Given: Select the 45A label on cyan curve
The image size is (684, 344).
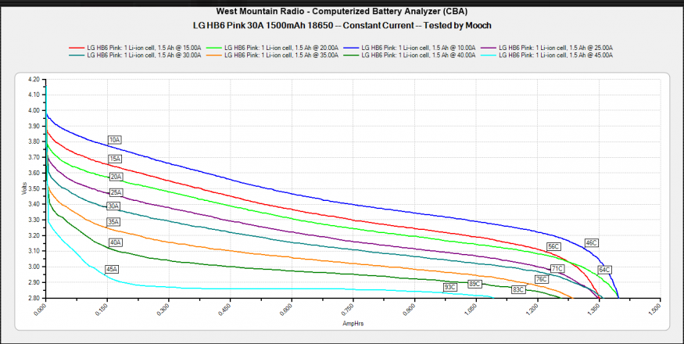Looking at the screenshot, I should [x=112, y=269].
